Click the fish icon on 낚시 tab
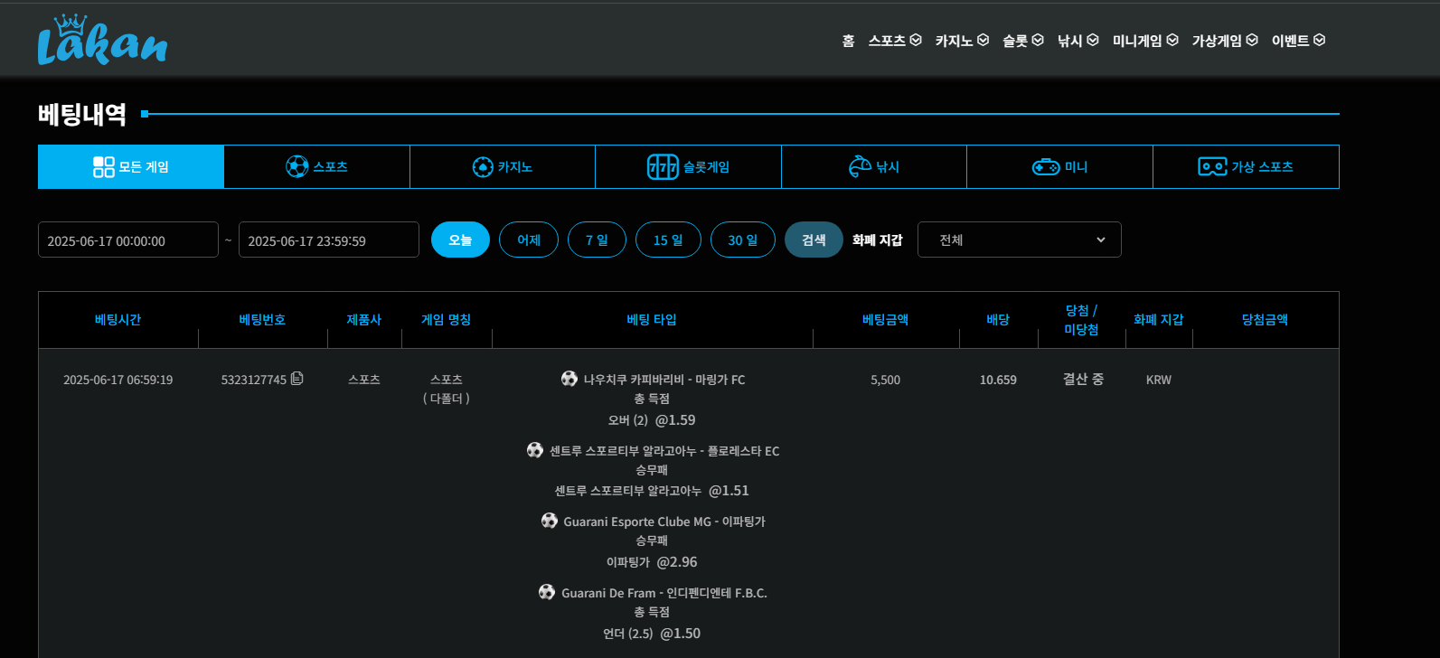The height and width of the screenshot is (658, 1440). pyautogui.click(x=860, y=166)
